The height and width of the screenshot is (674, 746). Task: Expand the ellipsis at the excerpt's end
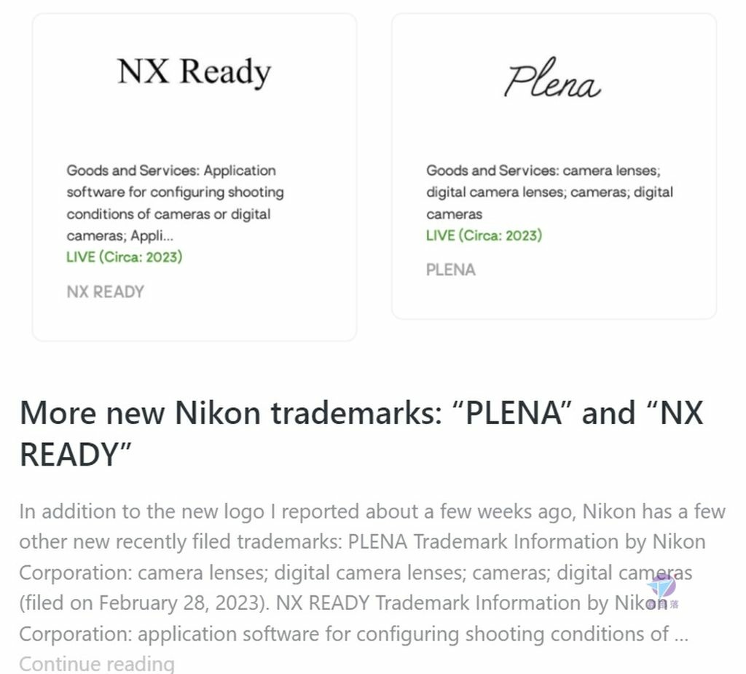pyautogui.click(x=681, y=634)
